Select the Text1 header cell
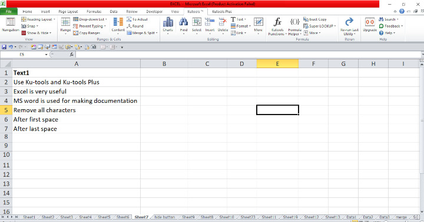Screen dimensions: 424x222 pyautogui.click(x=76, y=73)
